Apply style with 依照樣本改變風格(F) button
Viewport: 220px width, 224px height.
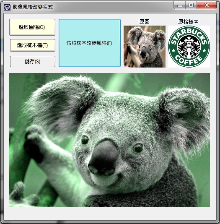(x=90, y=43)
